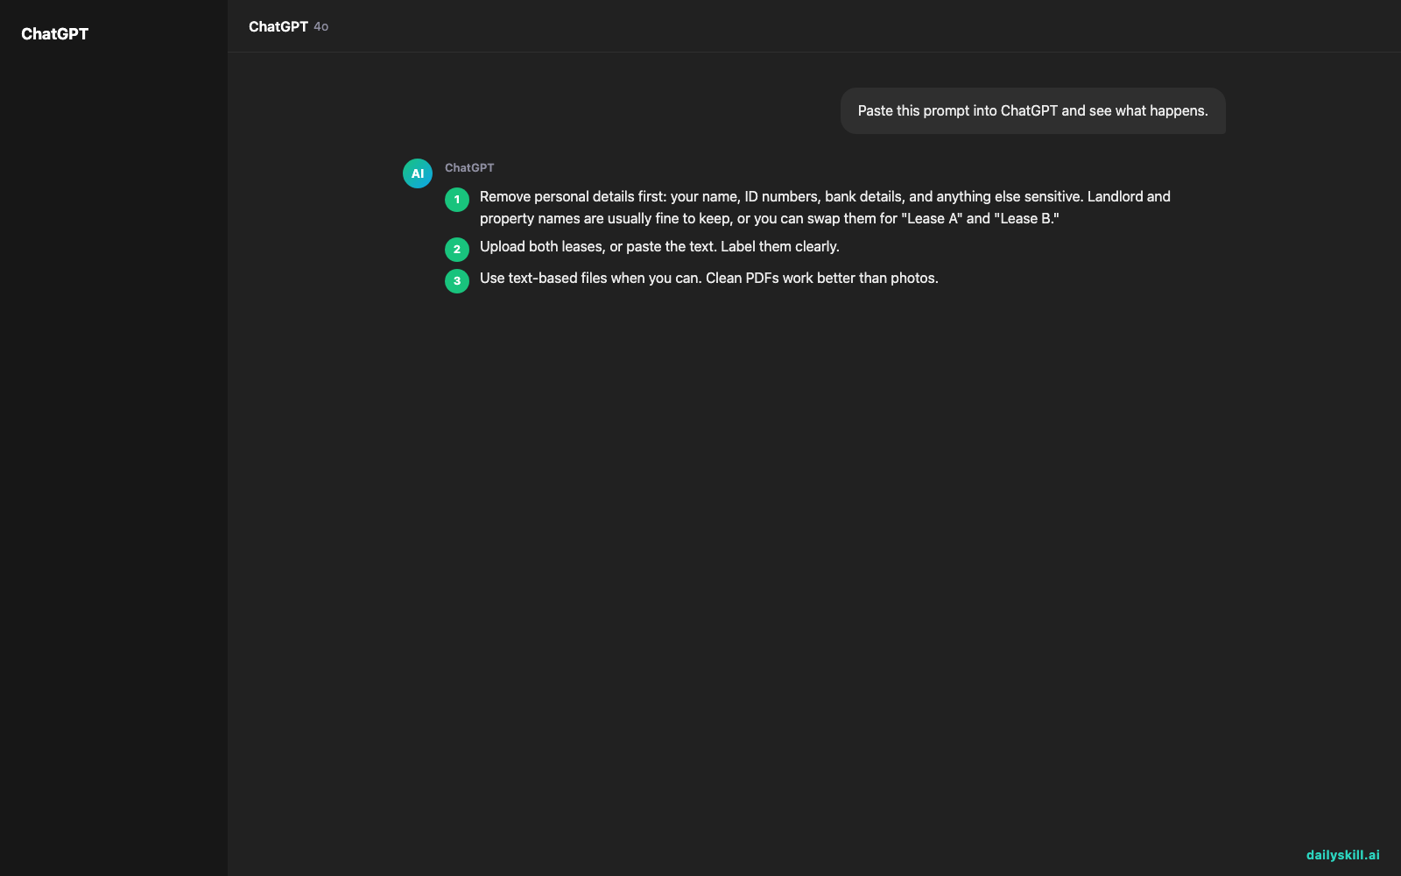Click the green step 2 badge

(x=457, y=250)
